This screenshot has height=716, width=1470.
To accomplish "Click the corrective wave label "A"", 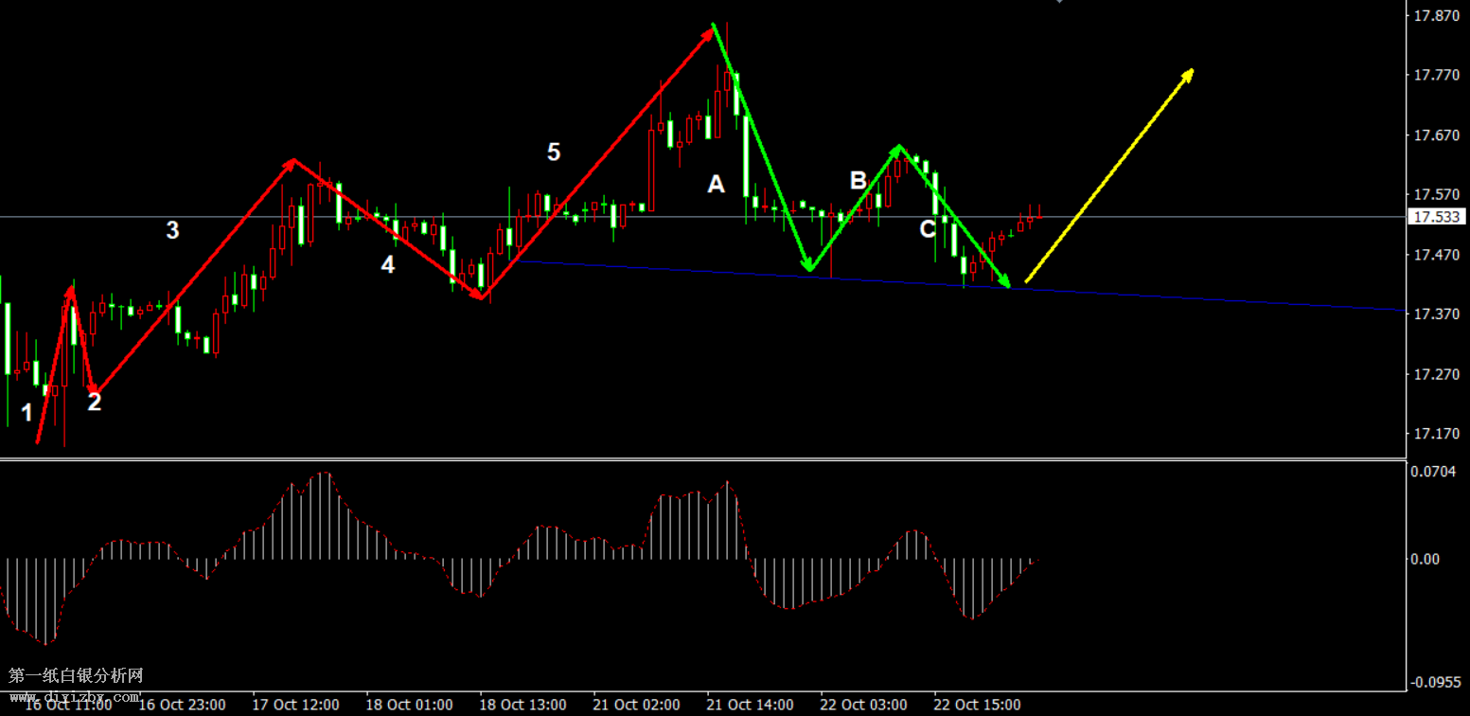I will [716, 185].
